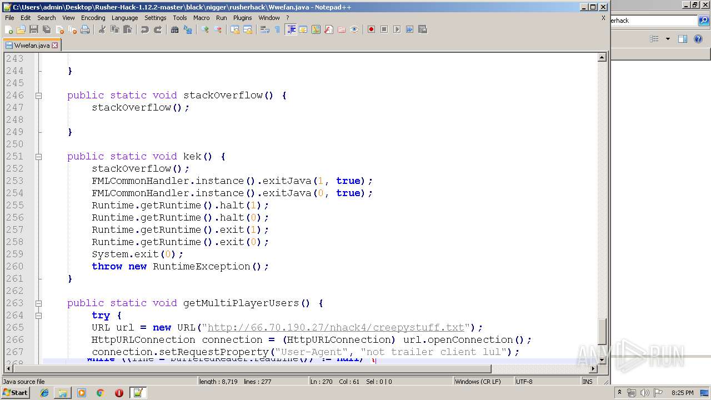Click the Save All toolbar icon
Screen dimensions: 711x400
click(x=47, y=29)
